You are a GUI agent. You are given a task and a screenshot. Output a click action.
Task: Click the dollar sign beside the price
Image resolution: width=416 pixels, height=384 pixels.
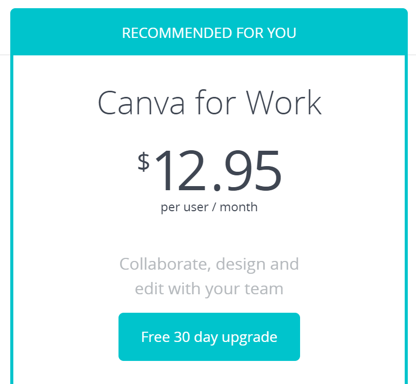coord(144,162)
